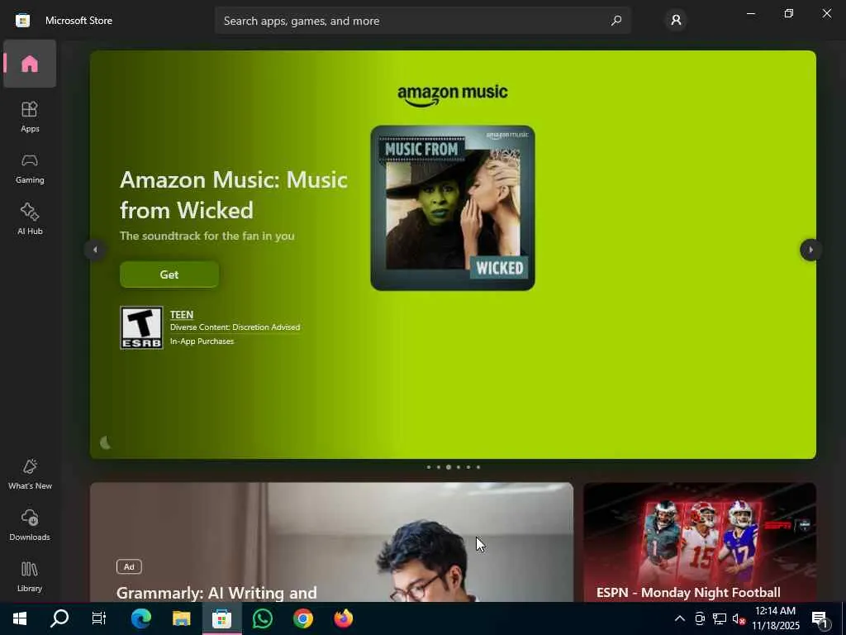Open the Apps section

tap(30, 117)
